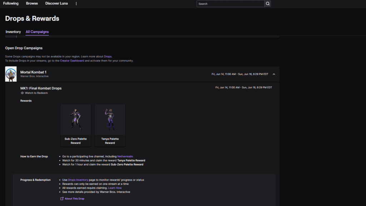Click the search magnifying glass icon
This screenshot has width=366, height=206.
click(x=267, y=3)
